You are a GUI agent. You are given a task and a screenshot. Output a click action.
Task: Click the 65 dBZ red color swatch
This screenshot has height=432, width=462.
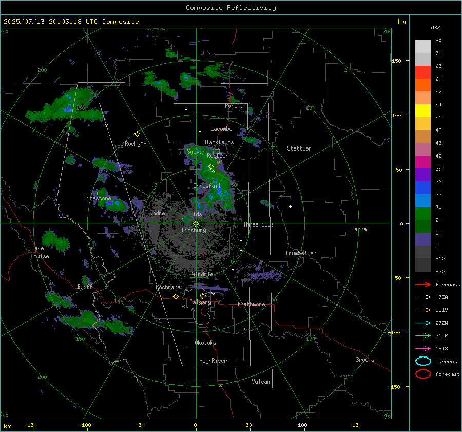point(423,72)
